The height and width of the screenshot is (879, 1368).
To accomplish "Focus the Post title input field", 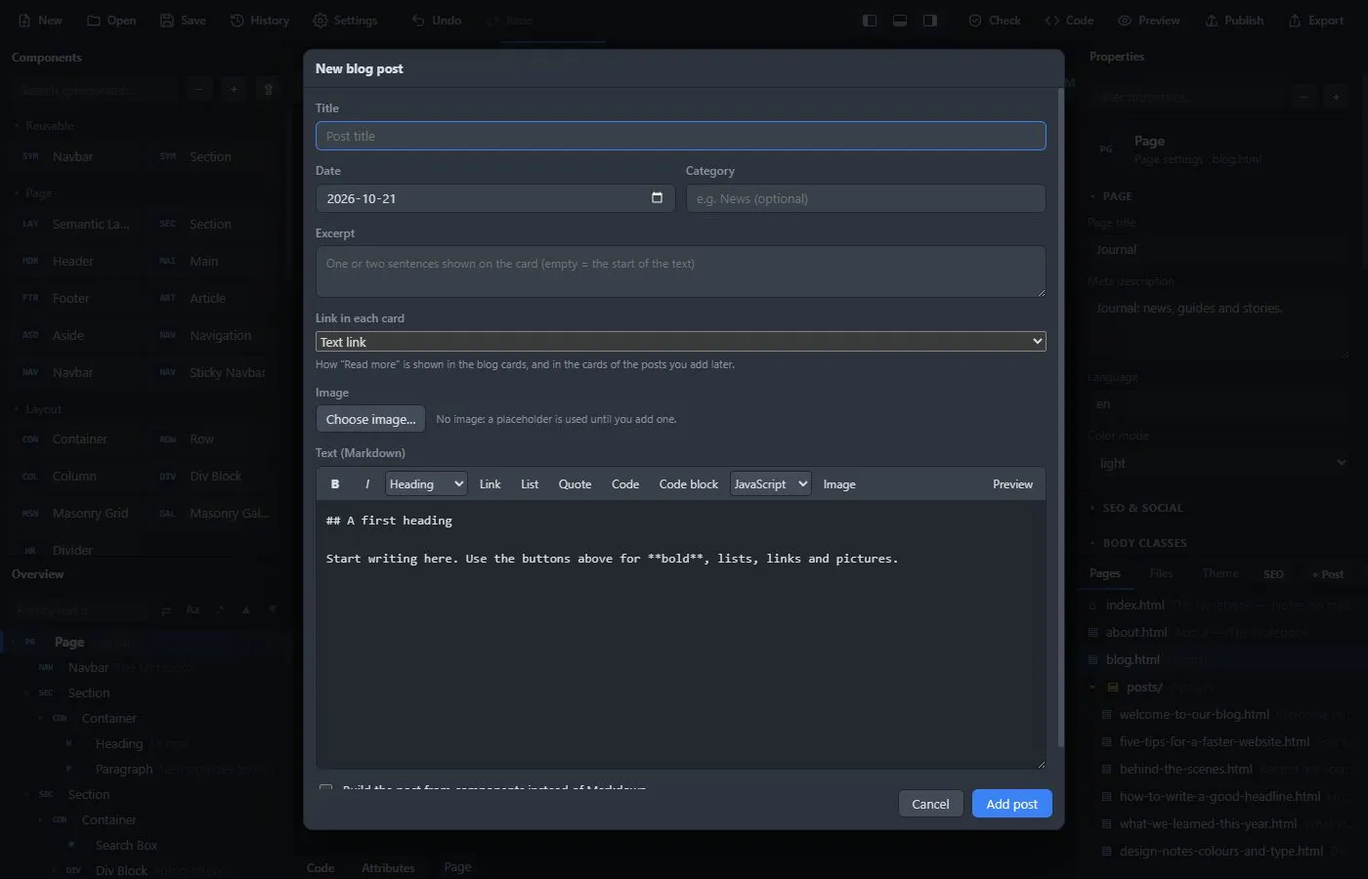I will point(681,136).
